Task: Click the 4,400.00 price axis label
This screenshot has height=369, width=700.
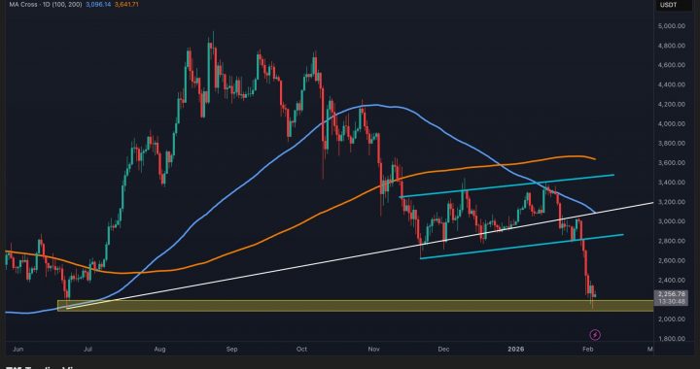Action: pos(672,84)
